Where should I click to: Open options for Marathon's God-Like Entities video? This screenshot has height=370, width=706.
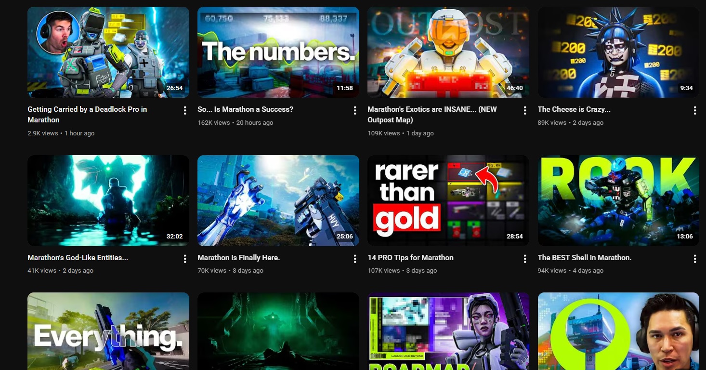185,259
